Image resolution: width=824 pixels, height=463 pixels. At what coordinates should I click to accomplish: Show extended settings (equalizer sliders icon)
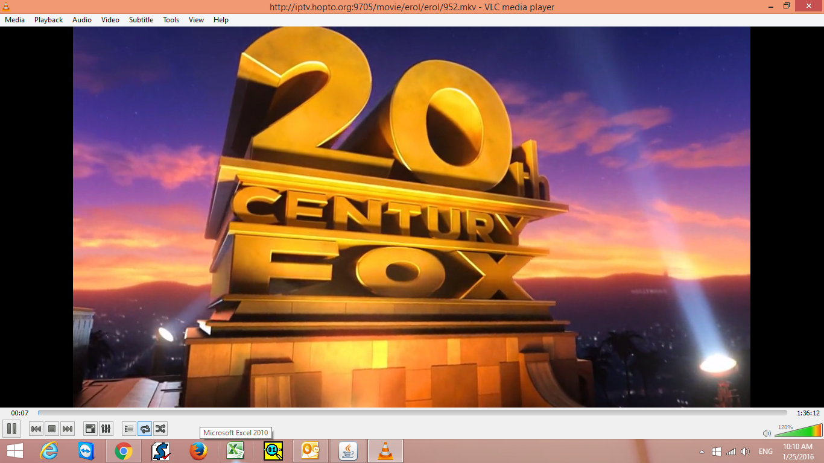[x=106, y=429]
